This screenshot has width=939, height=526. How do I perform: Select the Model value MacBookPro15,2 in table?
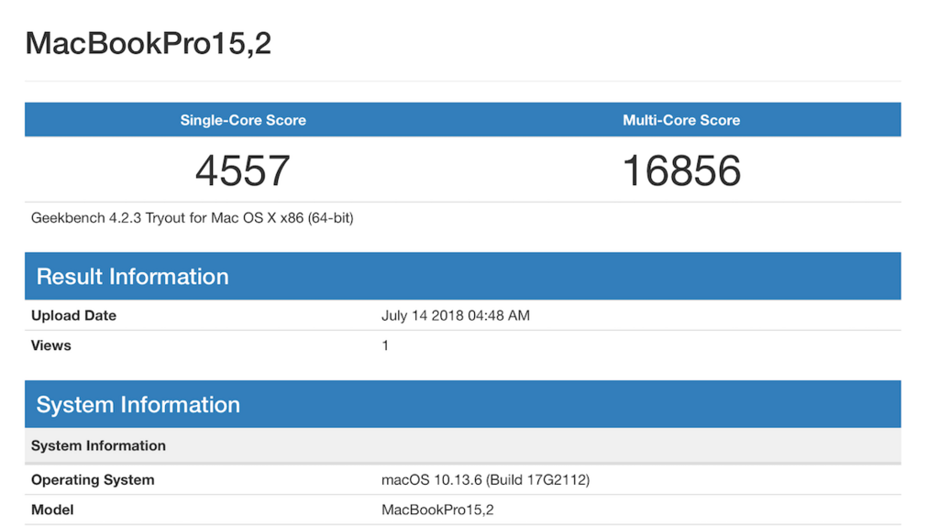pos(437,510)
